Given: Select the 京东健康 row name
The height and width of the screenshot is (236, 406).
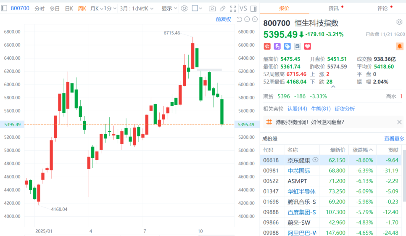Looking at the screenshot, I should 299,160.
